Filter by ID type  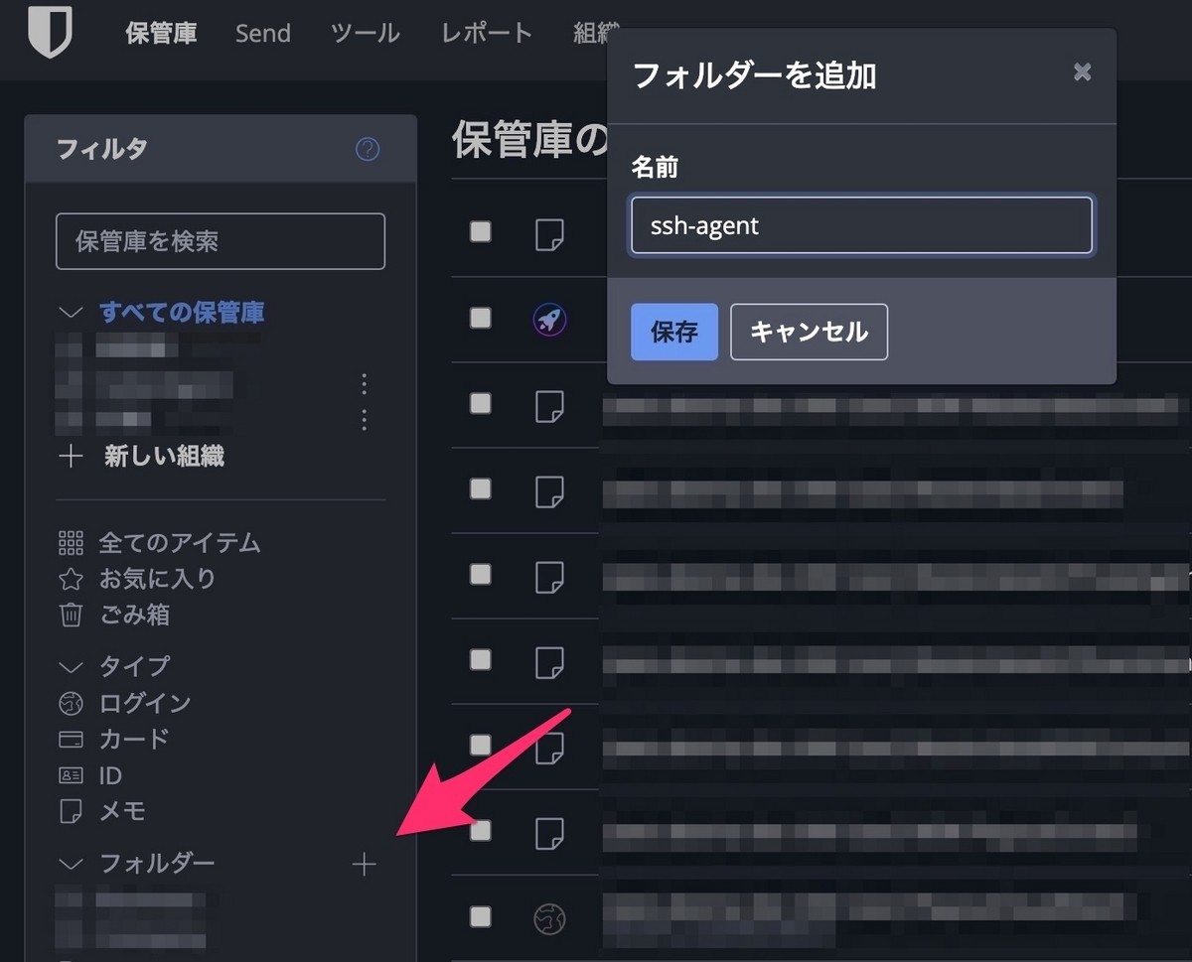point(90,775)
